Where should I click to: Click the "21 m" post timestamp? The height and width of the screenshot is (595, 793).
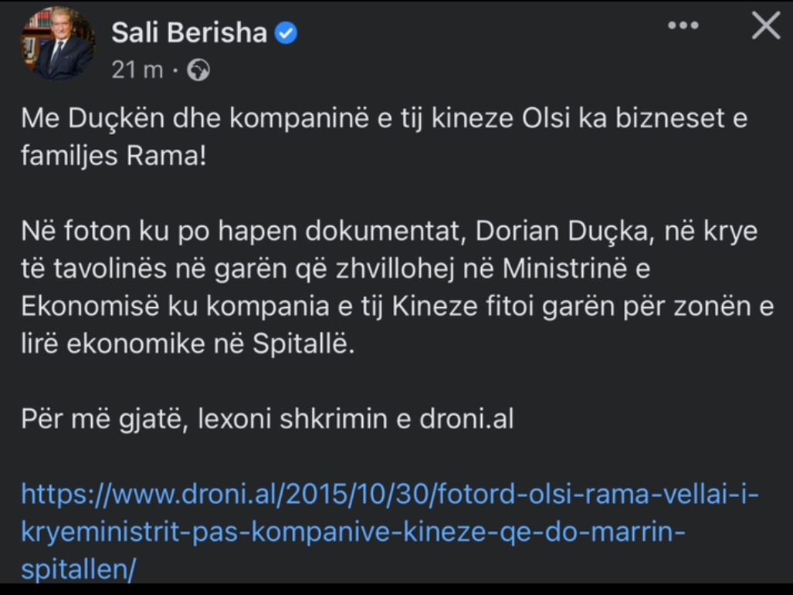[x=137, y=70]
